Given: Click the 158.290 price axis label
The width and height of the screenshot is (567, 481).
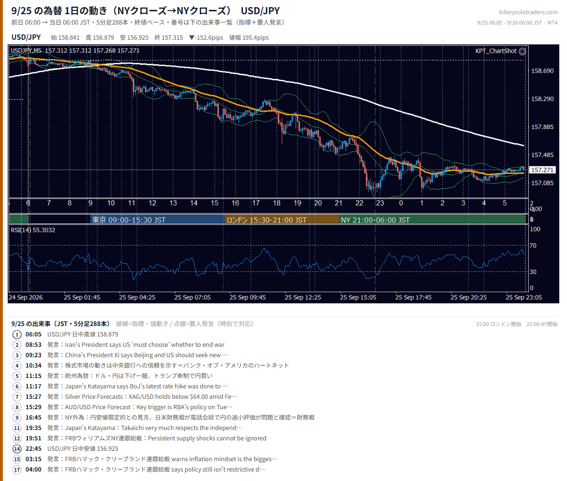Looking at the screenshot, I should [542, 99].
